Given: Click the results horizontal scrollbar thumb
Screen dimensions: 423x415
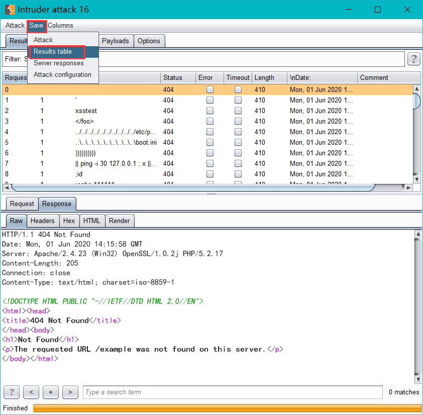Looking at the screenshot, I should coord(193,187).
